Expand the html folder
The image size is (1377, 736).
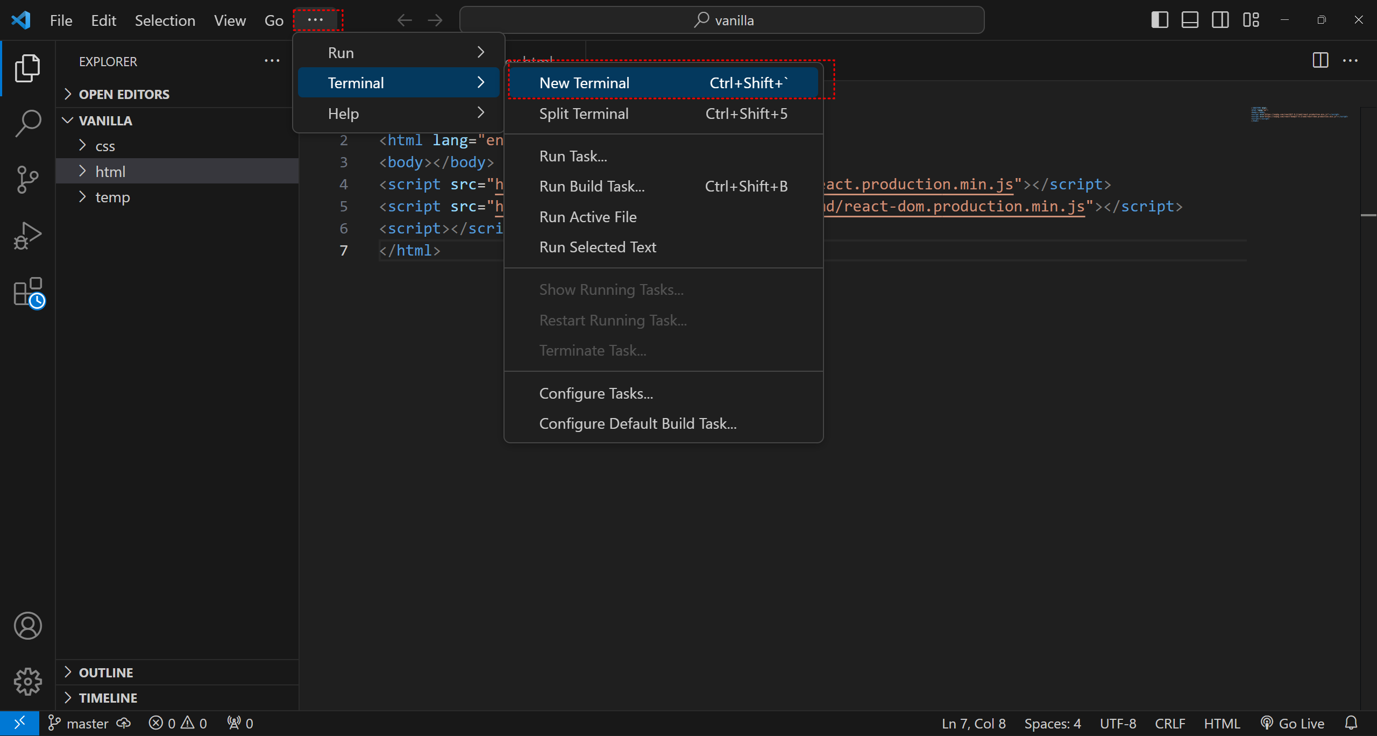pos(177,171)
